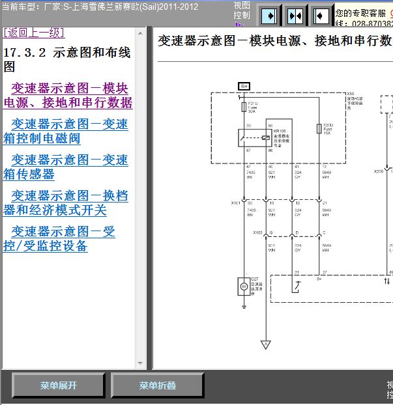Click the arrows-pointing-inward view control icon
Image resolution: width=393 pixels, height=405 pixels.
295,16
